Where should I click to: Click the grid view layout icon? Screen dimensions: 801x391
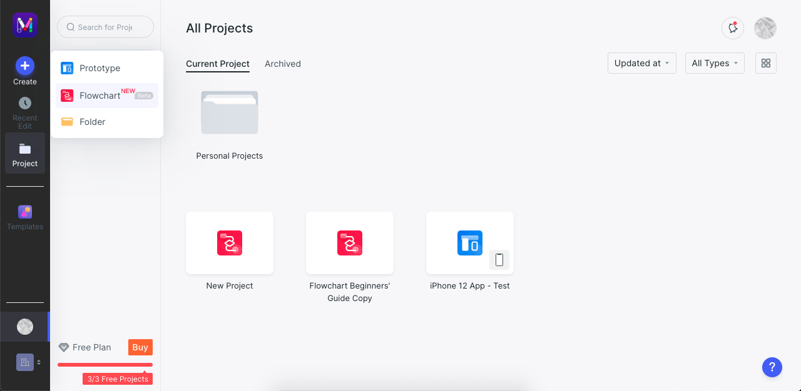coord(765,63)
